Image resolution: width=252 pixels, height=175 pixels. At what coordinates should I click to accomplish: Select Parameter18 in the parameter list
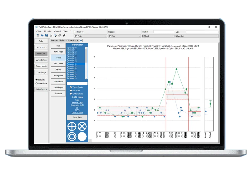coord(76,64)
